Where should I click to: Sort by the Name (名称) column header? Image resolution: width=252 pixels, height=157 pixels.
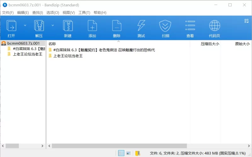click(x=52, y=44)
